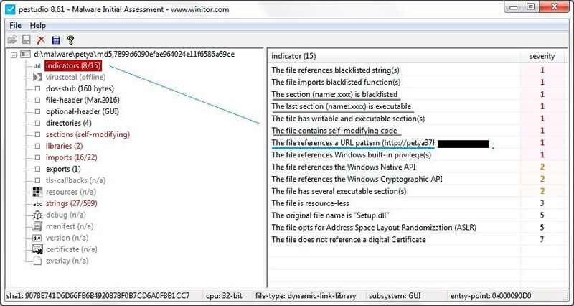The width and height of the screenshot is (574, 306).
Task: Click the open file toolbar icon
Action: [x=12, y=40]
